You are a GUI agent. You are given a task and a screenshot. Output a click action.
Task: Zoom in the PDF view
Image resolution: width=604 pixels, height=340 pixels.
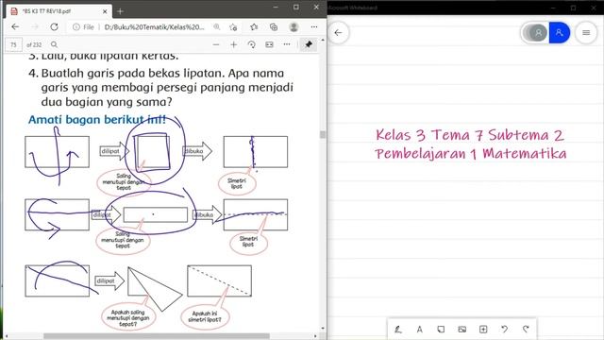234,44
